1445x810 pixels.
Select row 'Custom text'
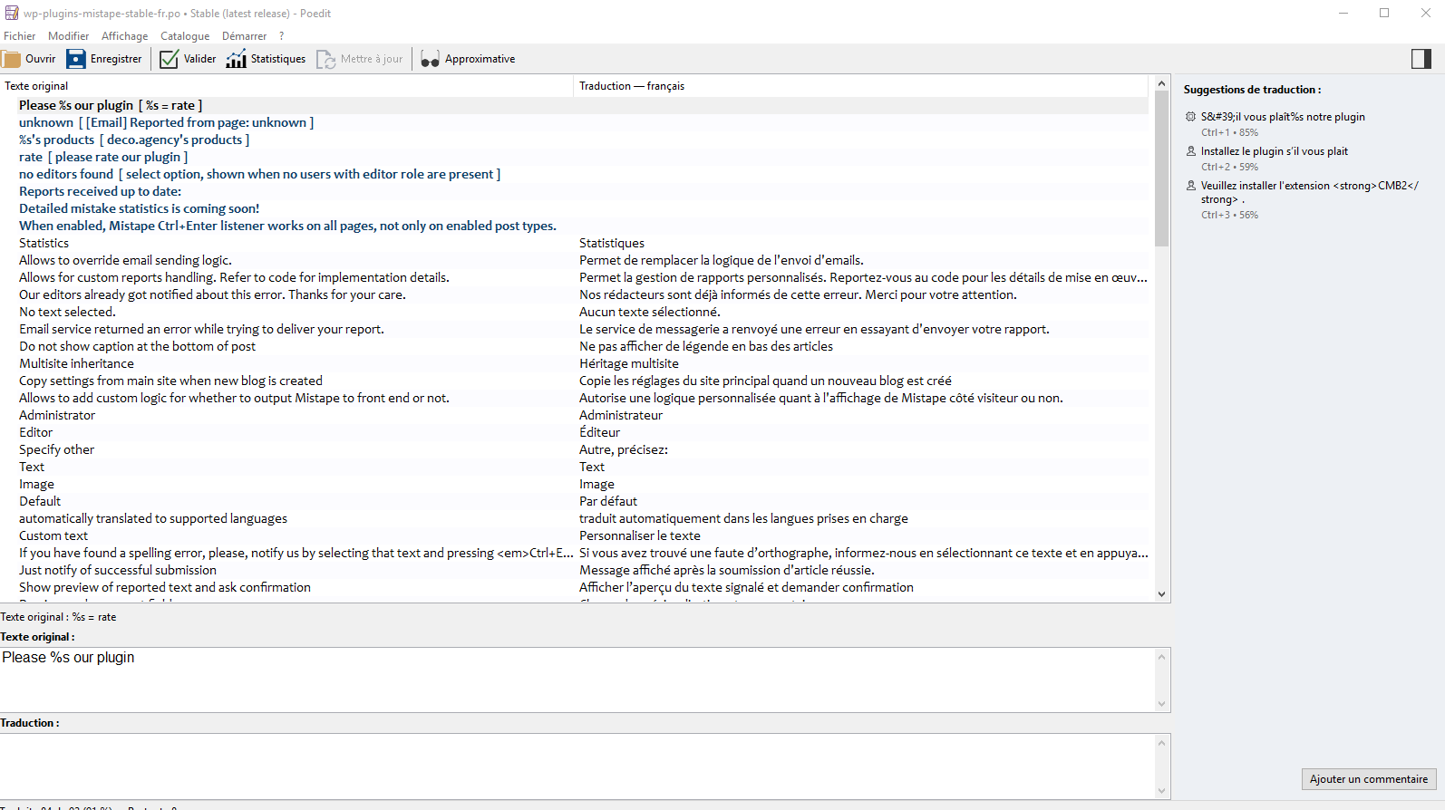point(576,535)
